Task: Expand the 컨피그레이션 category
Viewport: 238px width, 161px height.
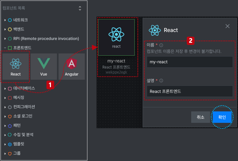Action: click(5, 107)
